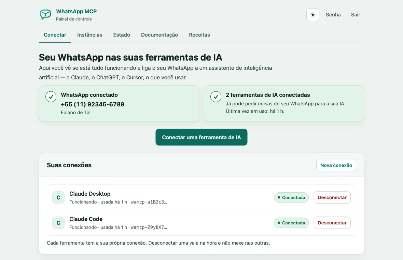Click the Claude Code avatar icon
The height and width of the screenshot is (260, 403).
pyautogui.click(x=58, y=223)
